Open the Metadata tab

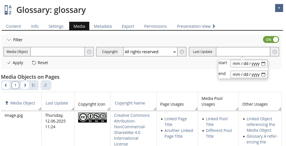(x=103, y=26)
